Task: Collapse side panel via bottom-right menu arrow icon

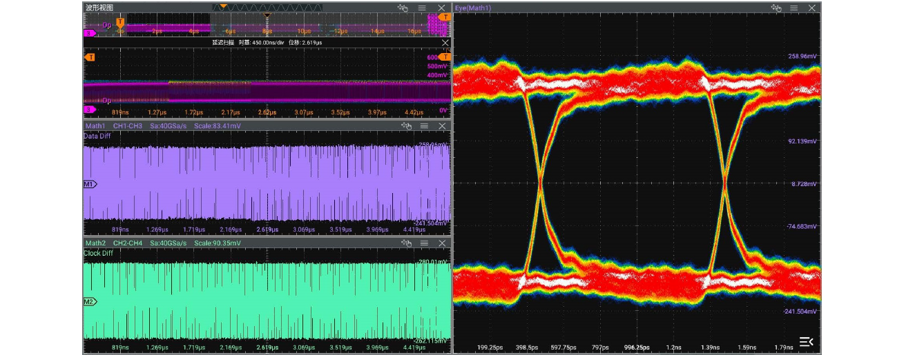Action: [x=807, y=341]
